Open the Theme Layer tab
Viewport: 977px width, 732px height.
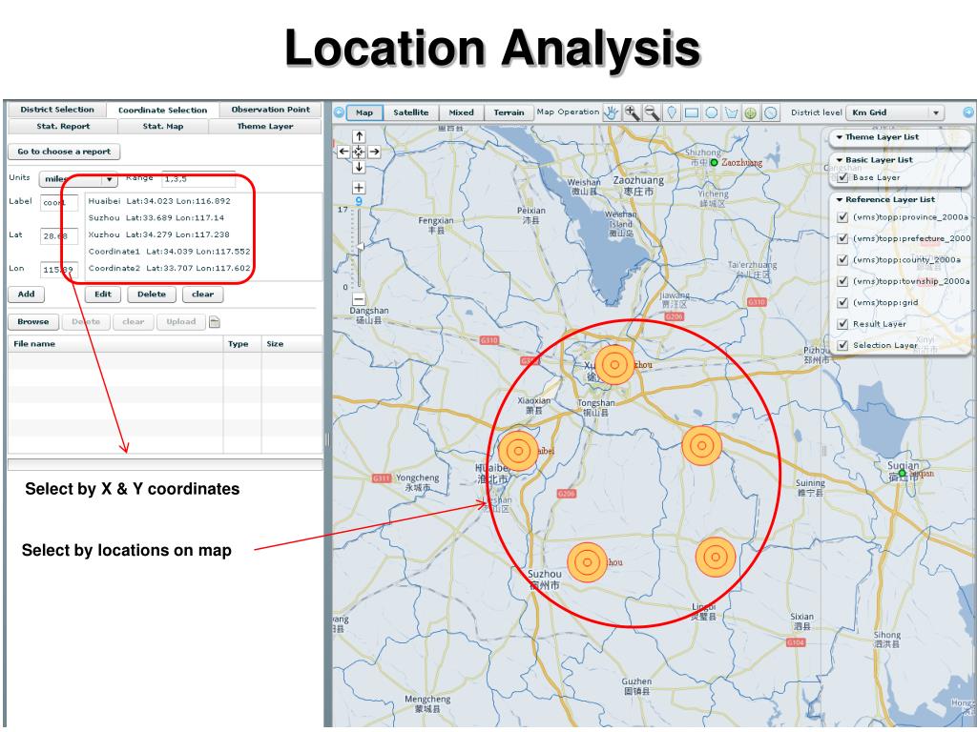[265, 127]
